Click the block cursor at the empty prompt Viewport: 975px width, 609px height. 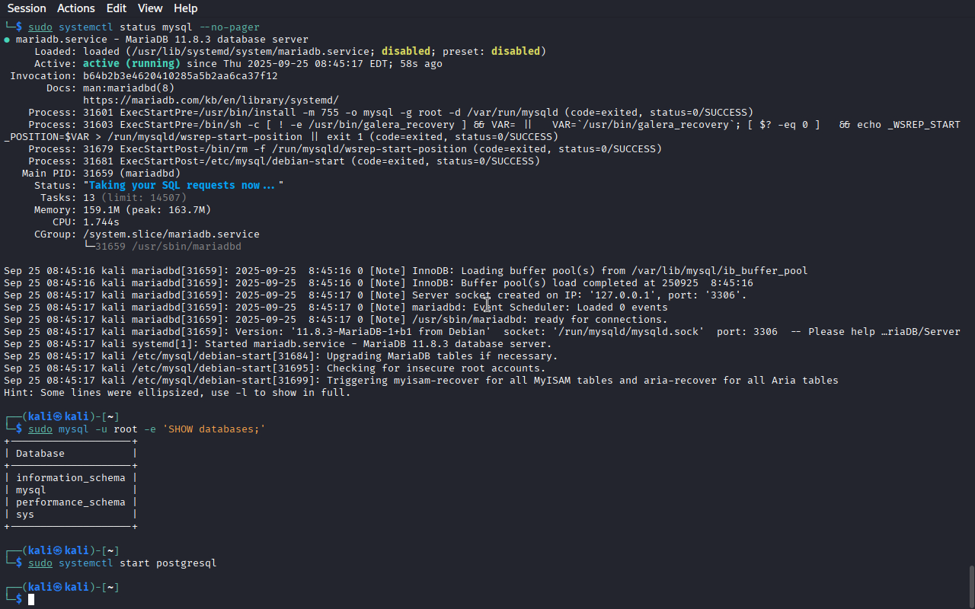[31, 600]
